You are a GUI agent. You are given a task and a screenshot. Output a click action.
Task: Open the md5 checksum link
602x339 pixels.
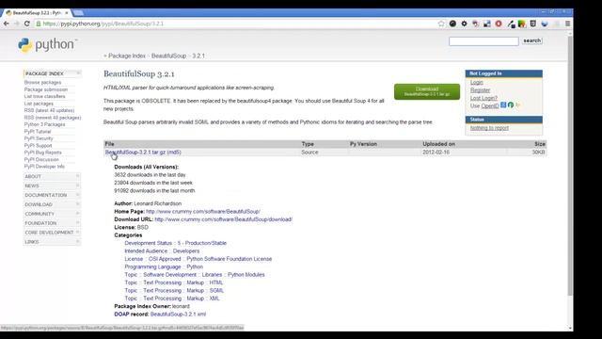[x=174, y=153]
